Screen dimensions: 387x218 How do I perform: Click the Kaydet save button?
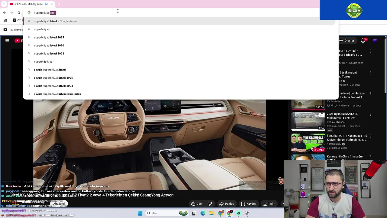point(248,204)
